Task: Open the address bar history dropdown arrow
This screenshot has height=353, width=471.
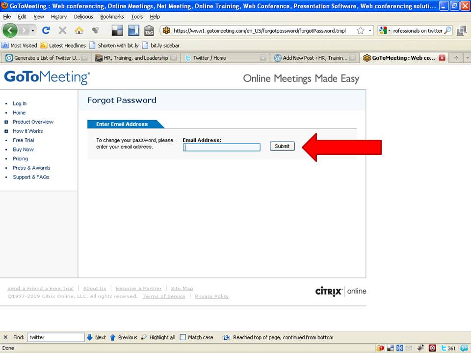Action: (370, 30)
